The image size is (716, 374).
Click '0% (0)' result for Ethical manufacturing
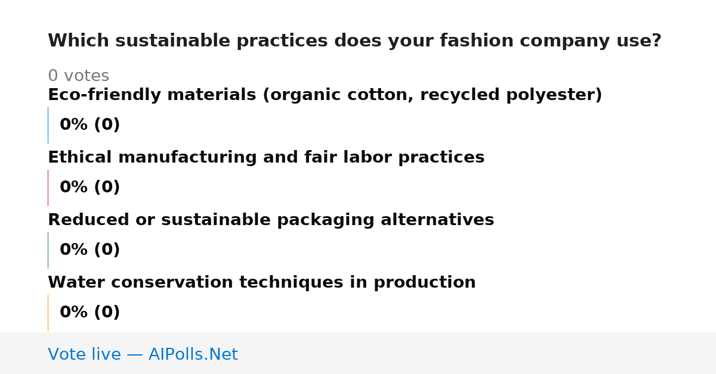(89, 188)
